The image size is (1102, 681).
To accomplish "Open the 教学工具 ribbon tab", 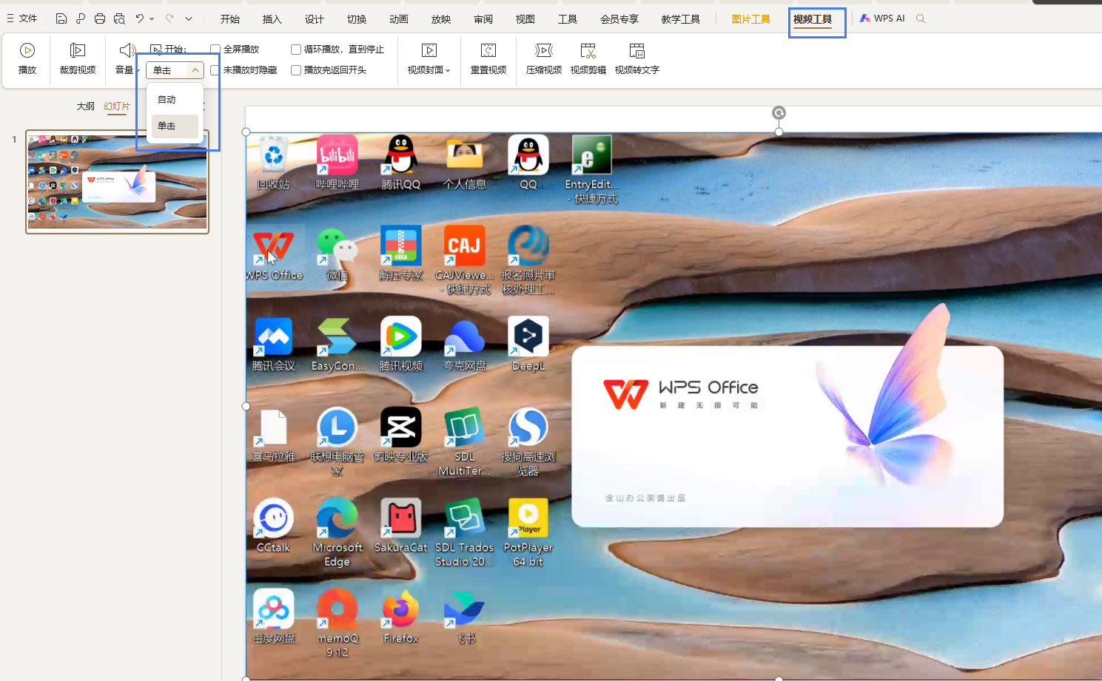I will click(681, 19).
